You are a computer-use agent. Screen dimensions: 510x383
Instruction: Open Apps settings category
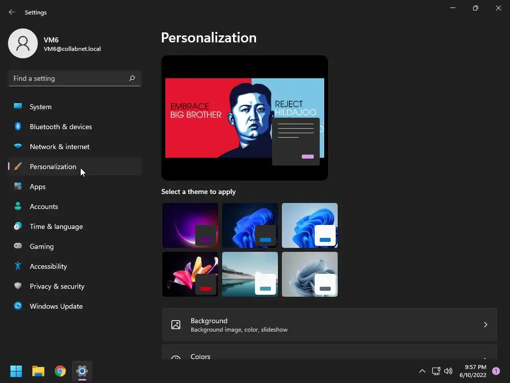point(75,187)
